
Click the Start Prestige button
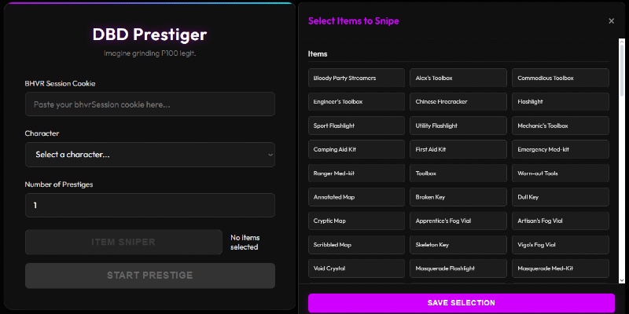click(x=150, y=276)
